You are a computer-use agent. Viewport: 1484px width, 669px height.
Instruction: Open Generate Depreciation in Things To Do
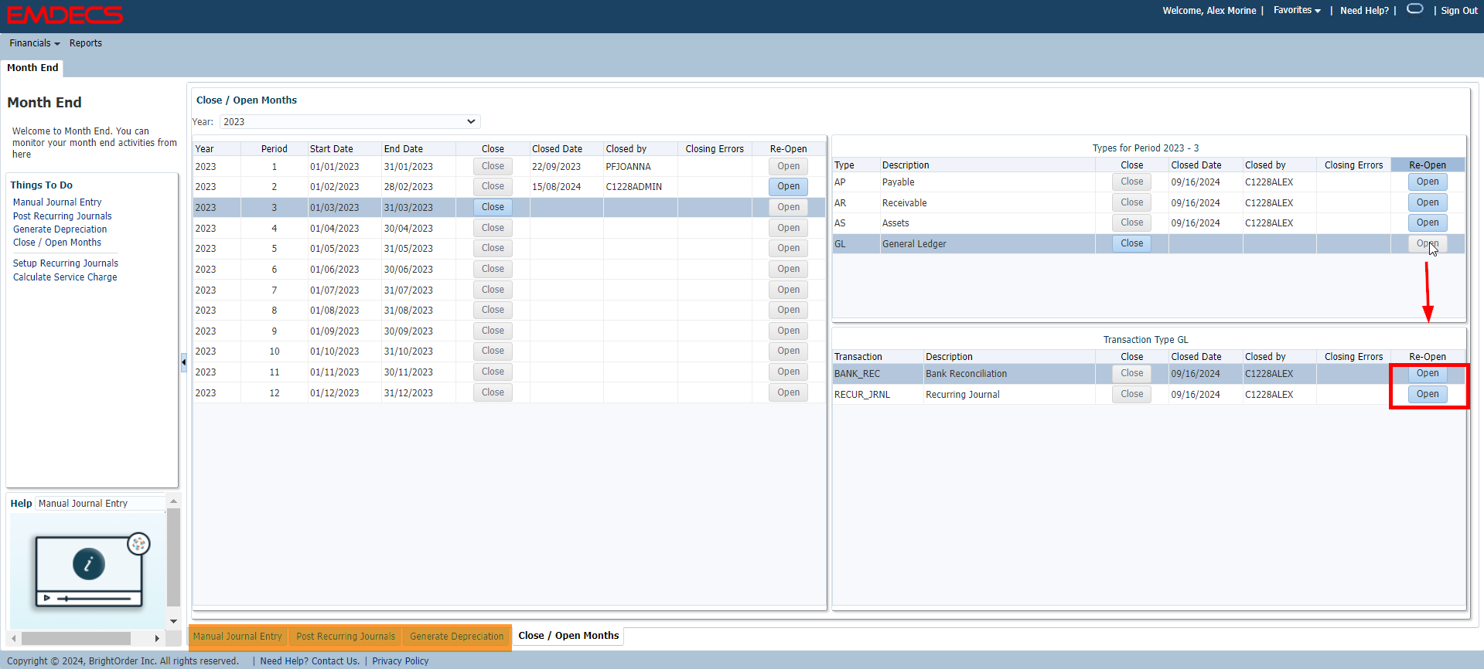60,229
